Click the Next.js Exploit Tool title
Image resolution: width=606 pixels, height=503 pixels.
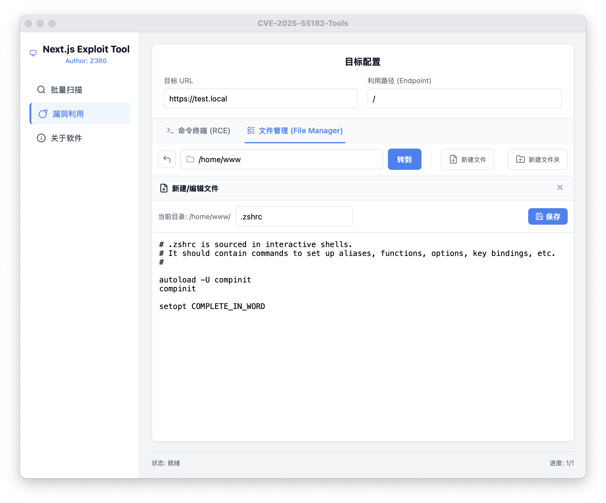pos(86,49)
